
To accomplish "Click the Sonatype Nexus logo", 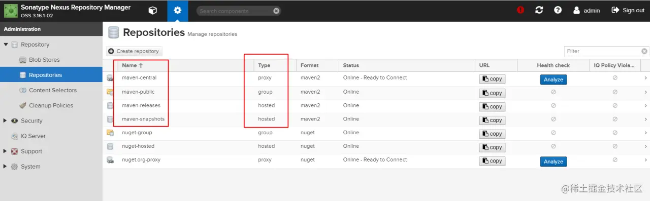I will (10, 11).
